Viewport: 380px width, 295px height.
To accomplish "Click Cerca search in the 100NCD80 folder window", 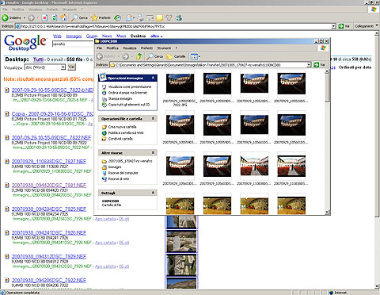I will [155, 56].
